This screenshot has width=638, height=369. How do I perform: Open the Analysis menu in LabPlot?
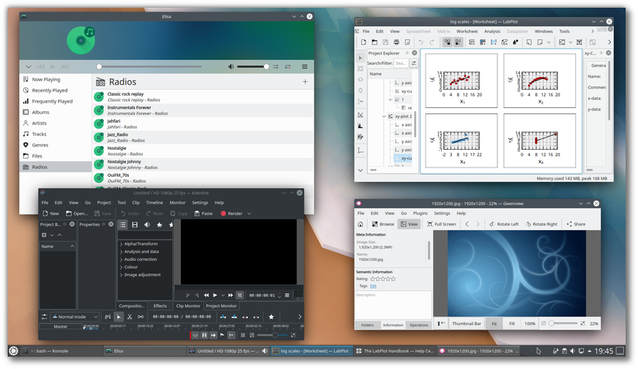(491, 31)
